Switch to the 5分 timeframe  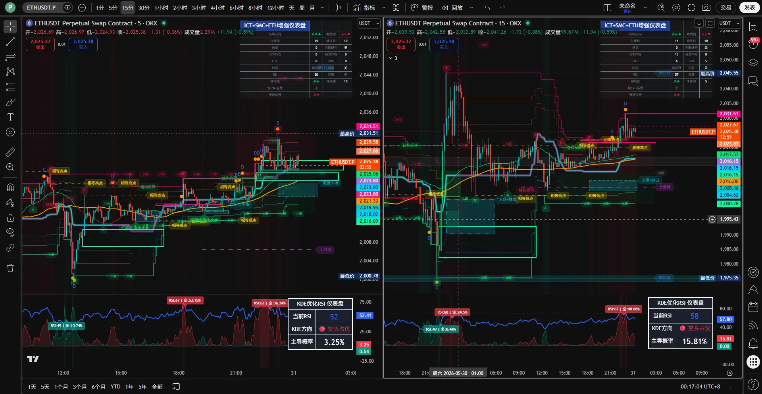(113, 8)
